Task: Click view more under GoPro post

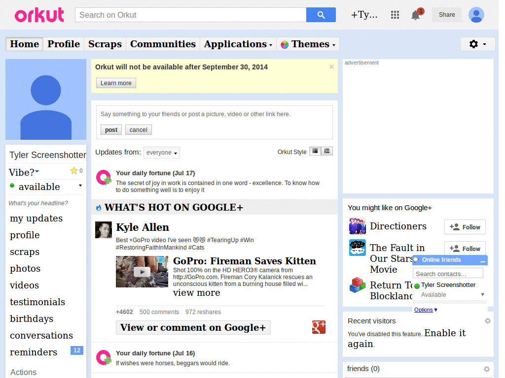Action: tap(196, 293)
